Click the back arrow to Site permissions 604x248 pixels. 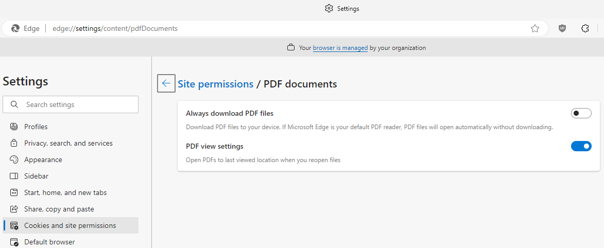tap(166, 83)
